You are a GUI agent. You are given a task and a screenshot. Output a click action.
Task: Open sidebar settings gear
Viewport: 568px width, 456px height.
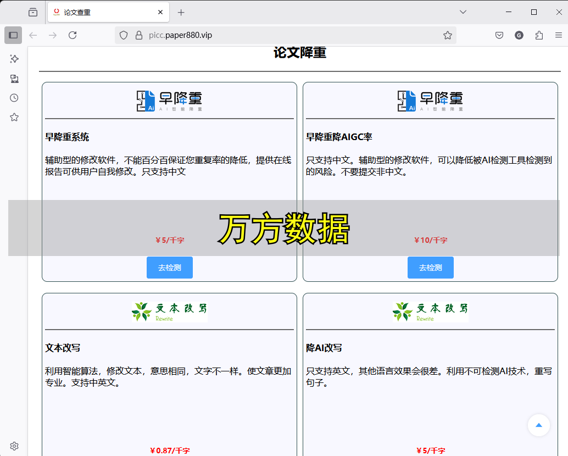[14, 446]
